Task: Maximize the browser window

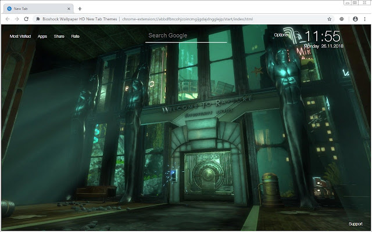Action: [x=355, y=2]
